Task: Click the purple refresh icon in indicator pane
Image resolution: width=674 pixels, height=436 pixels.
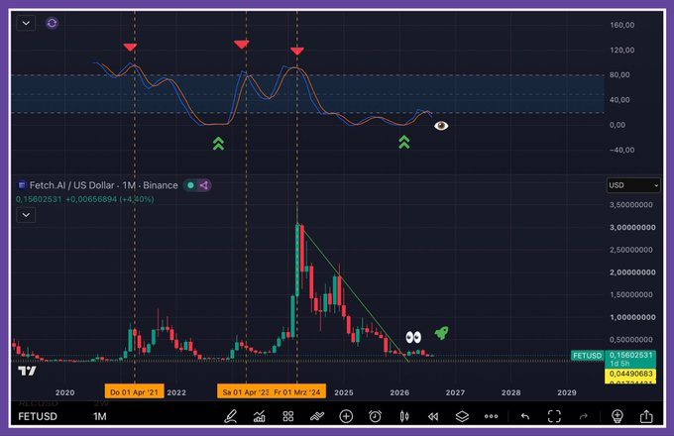Action: point(52,23)
